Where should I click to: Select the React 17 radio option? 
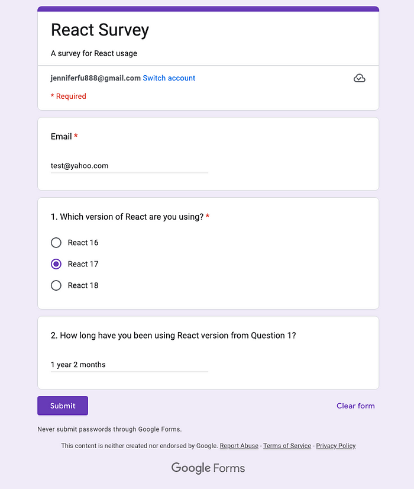56,264
